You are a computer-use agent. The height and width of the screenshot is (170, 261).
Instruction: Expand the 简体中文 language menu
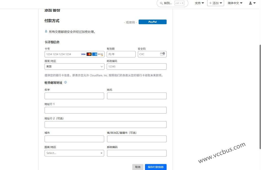235,3
